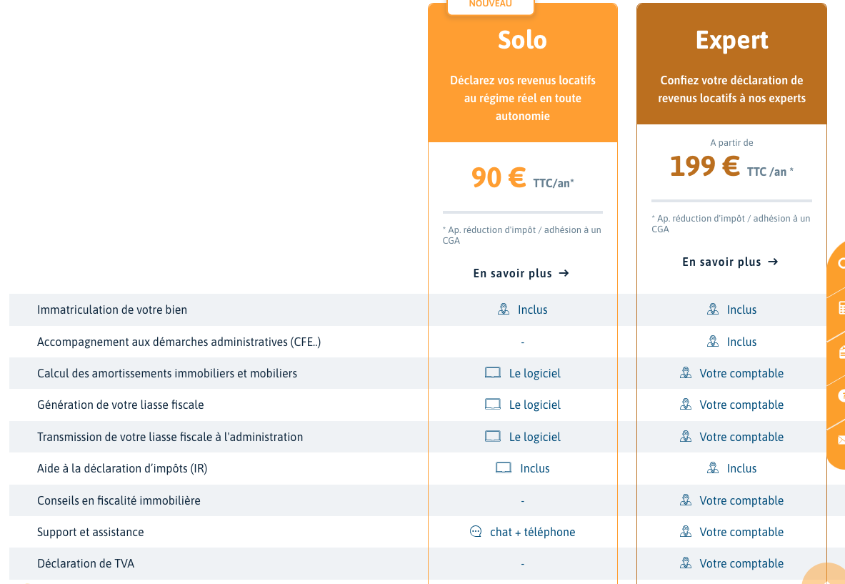
Task: Click the 'Déclaration de TVA' row label
Action: point(84,563)
